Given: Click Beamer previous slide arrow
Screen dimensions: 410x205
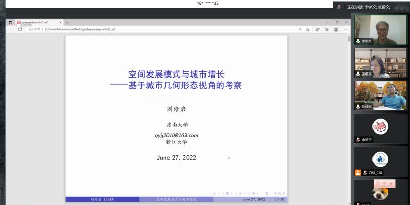Looking at the screenshot, I should (x=211, y=194).
